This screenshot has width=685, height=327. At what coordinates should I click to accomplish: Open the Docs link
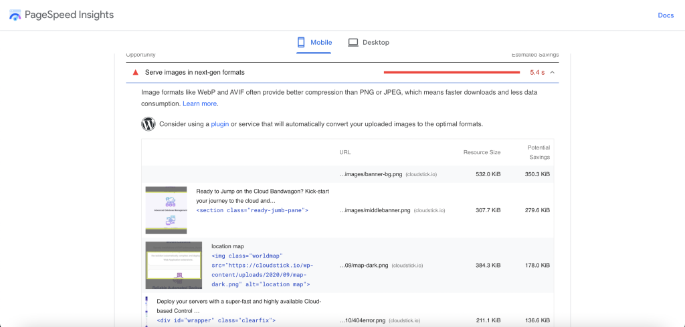tap(666, 15)
